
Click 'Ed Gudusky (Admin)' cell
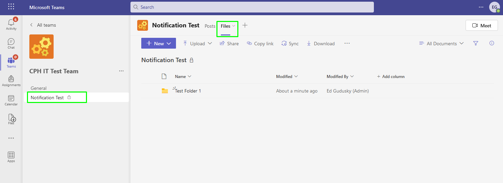tap(348, 91)
